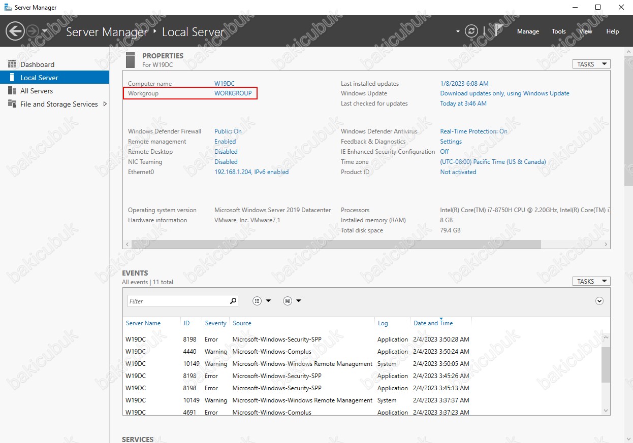Click the Remote Desktop Disabled link
This screenshot has width=633, height=443.
click(226, 152)
